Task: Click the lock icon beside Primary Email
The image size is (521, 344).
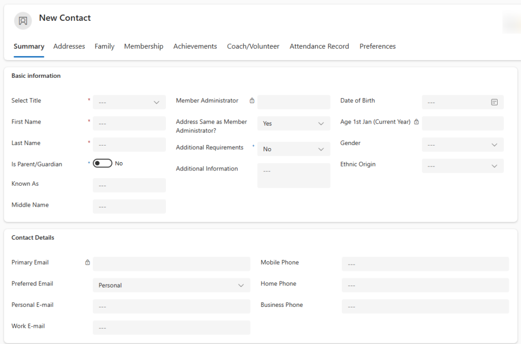Action: coord(88,263)
